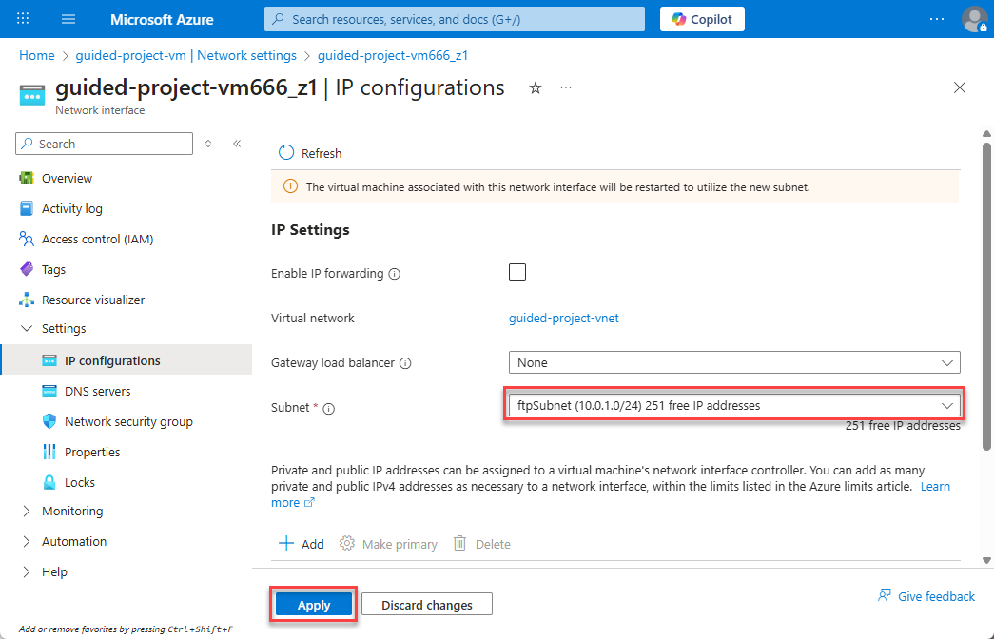994x639 pixels.
Task: Favorite this resource with the star icon
Action: 535,88
